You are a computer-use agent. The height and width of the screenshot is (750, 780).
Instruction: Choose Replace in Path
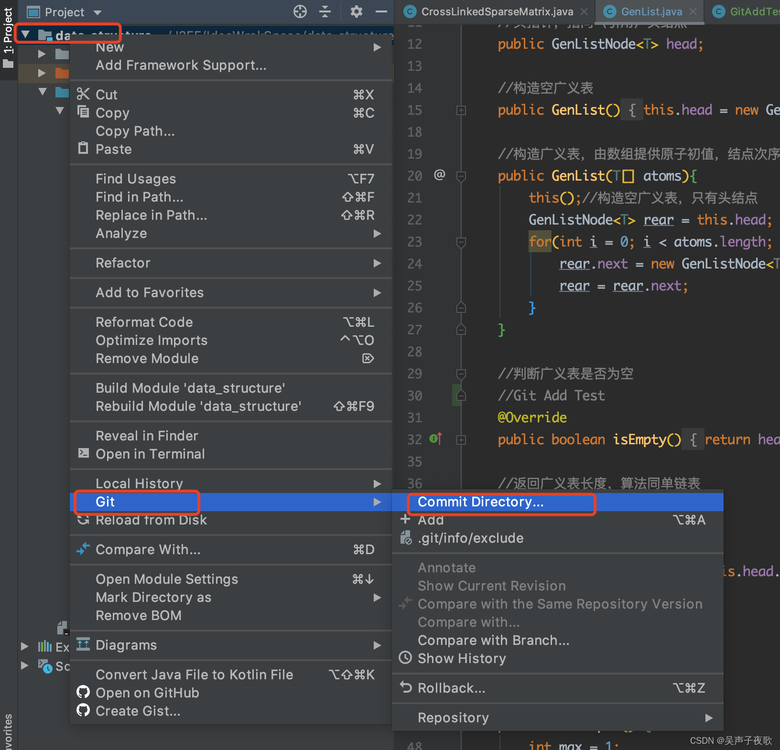231,215
